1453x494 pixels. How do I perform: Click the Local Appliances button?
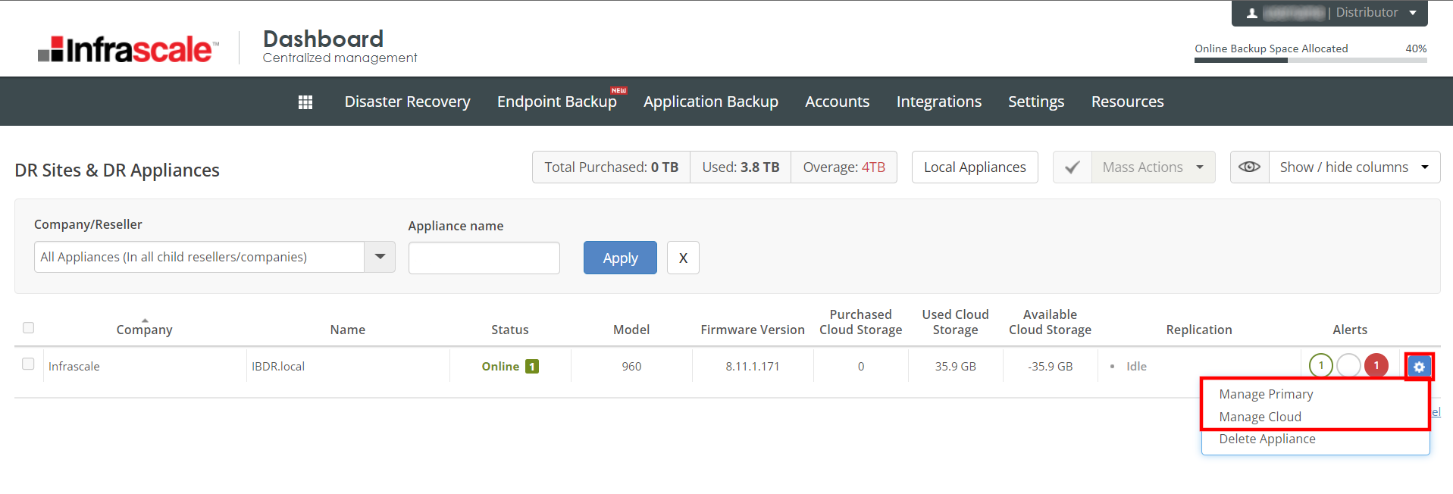tap(975, 167)
